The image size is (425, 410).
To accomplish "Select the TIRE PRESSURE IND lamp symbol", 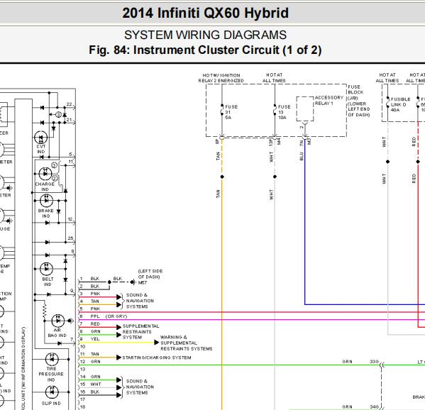I will coord(52,360).
